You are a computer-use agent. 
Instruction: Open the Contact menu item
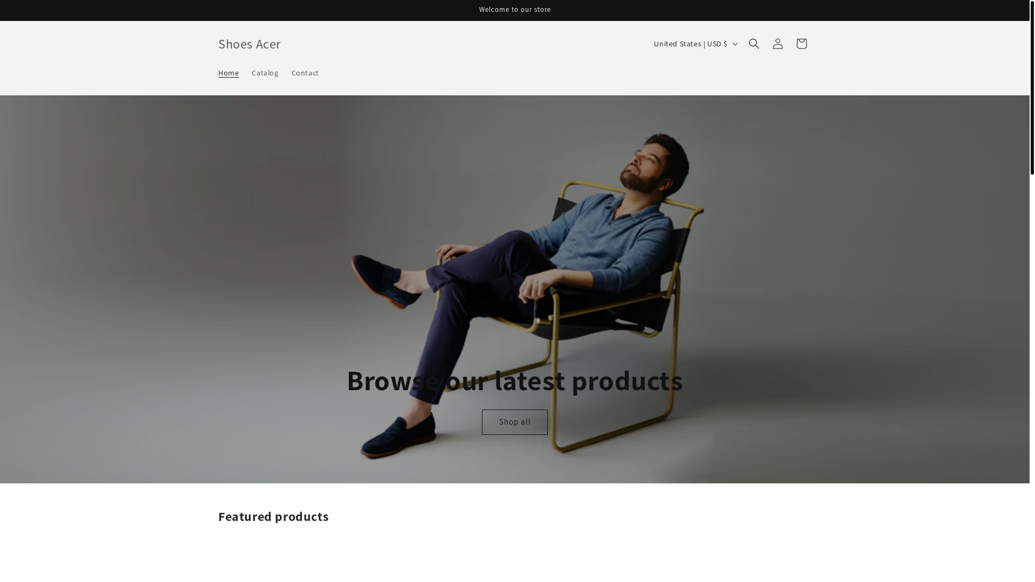(305, 73)
